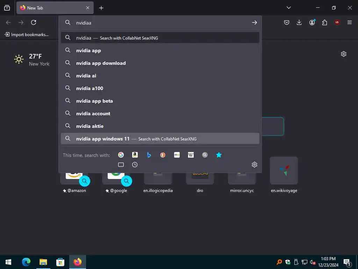Search with DuckDuckGo one-off engine icon
Viewport: 358px width, 269px height.
tap(163, 155)
